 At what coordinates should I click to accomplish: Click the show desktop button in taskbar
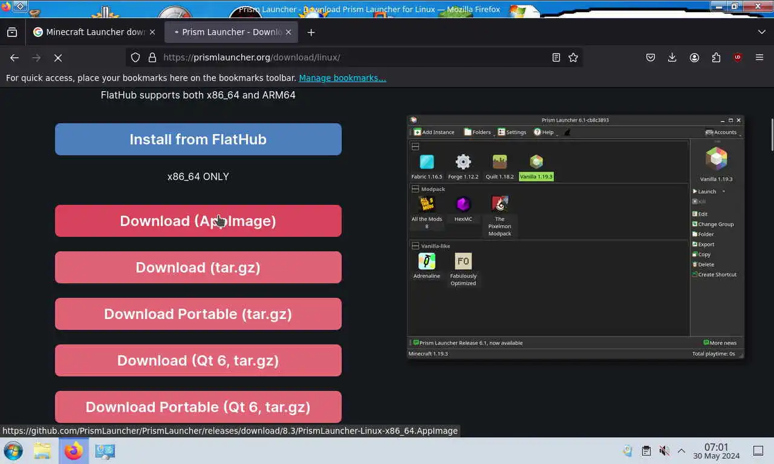(758, 451)
